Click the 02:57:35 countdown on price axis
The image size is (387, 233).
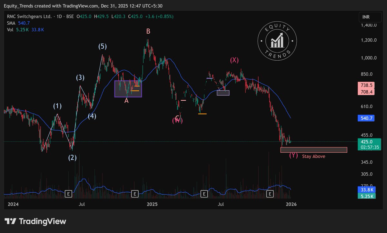369,147
